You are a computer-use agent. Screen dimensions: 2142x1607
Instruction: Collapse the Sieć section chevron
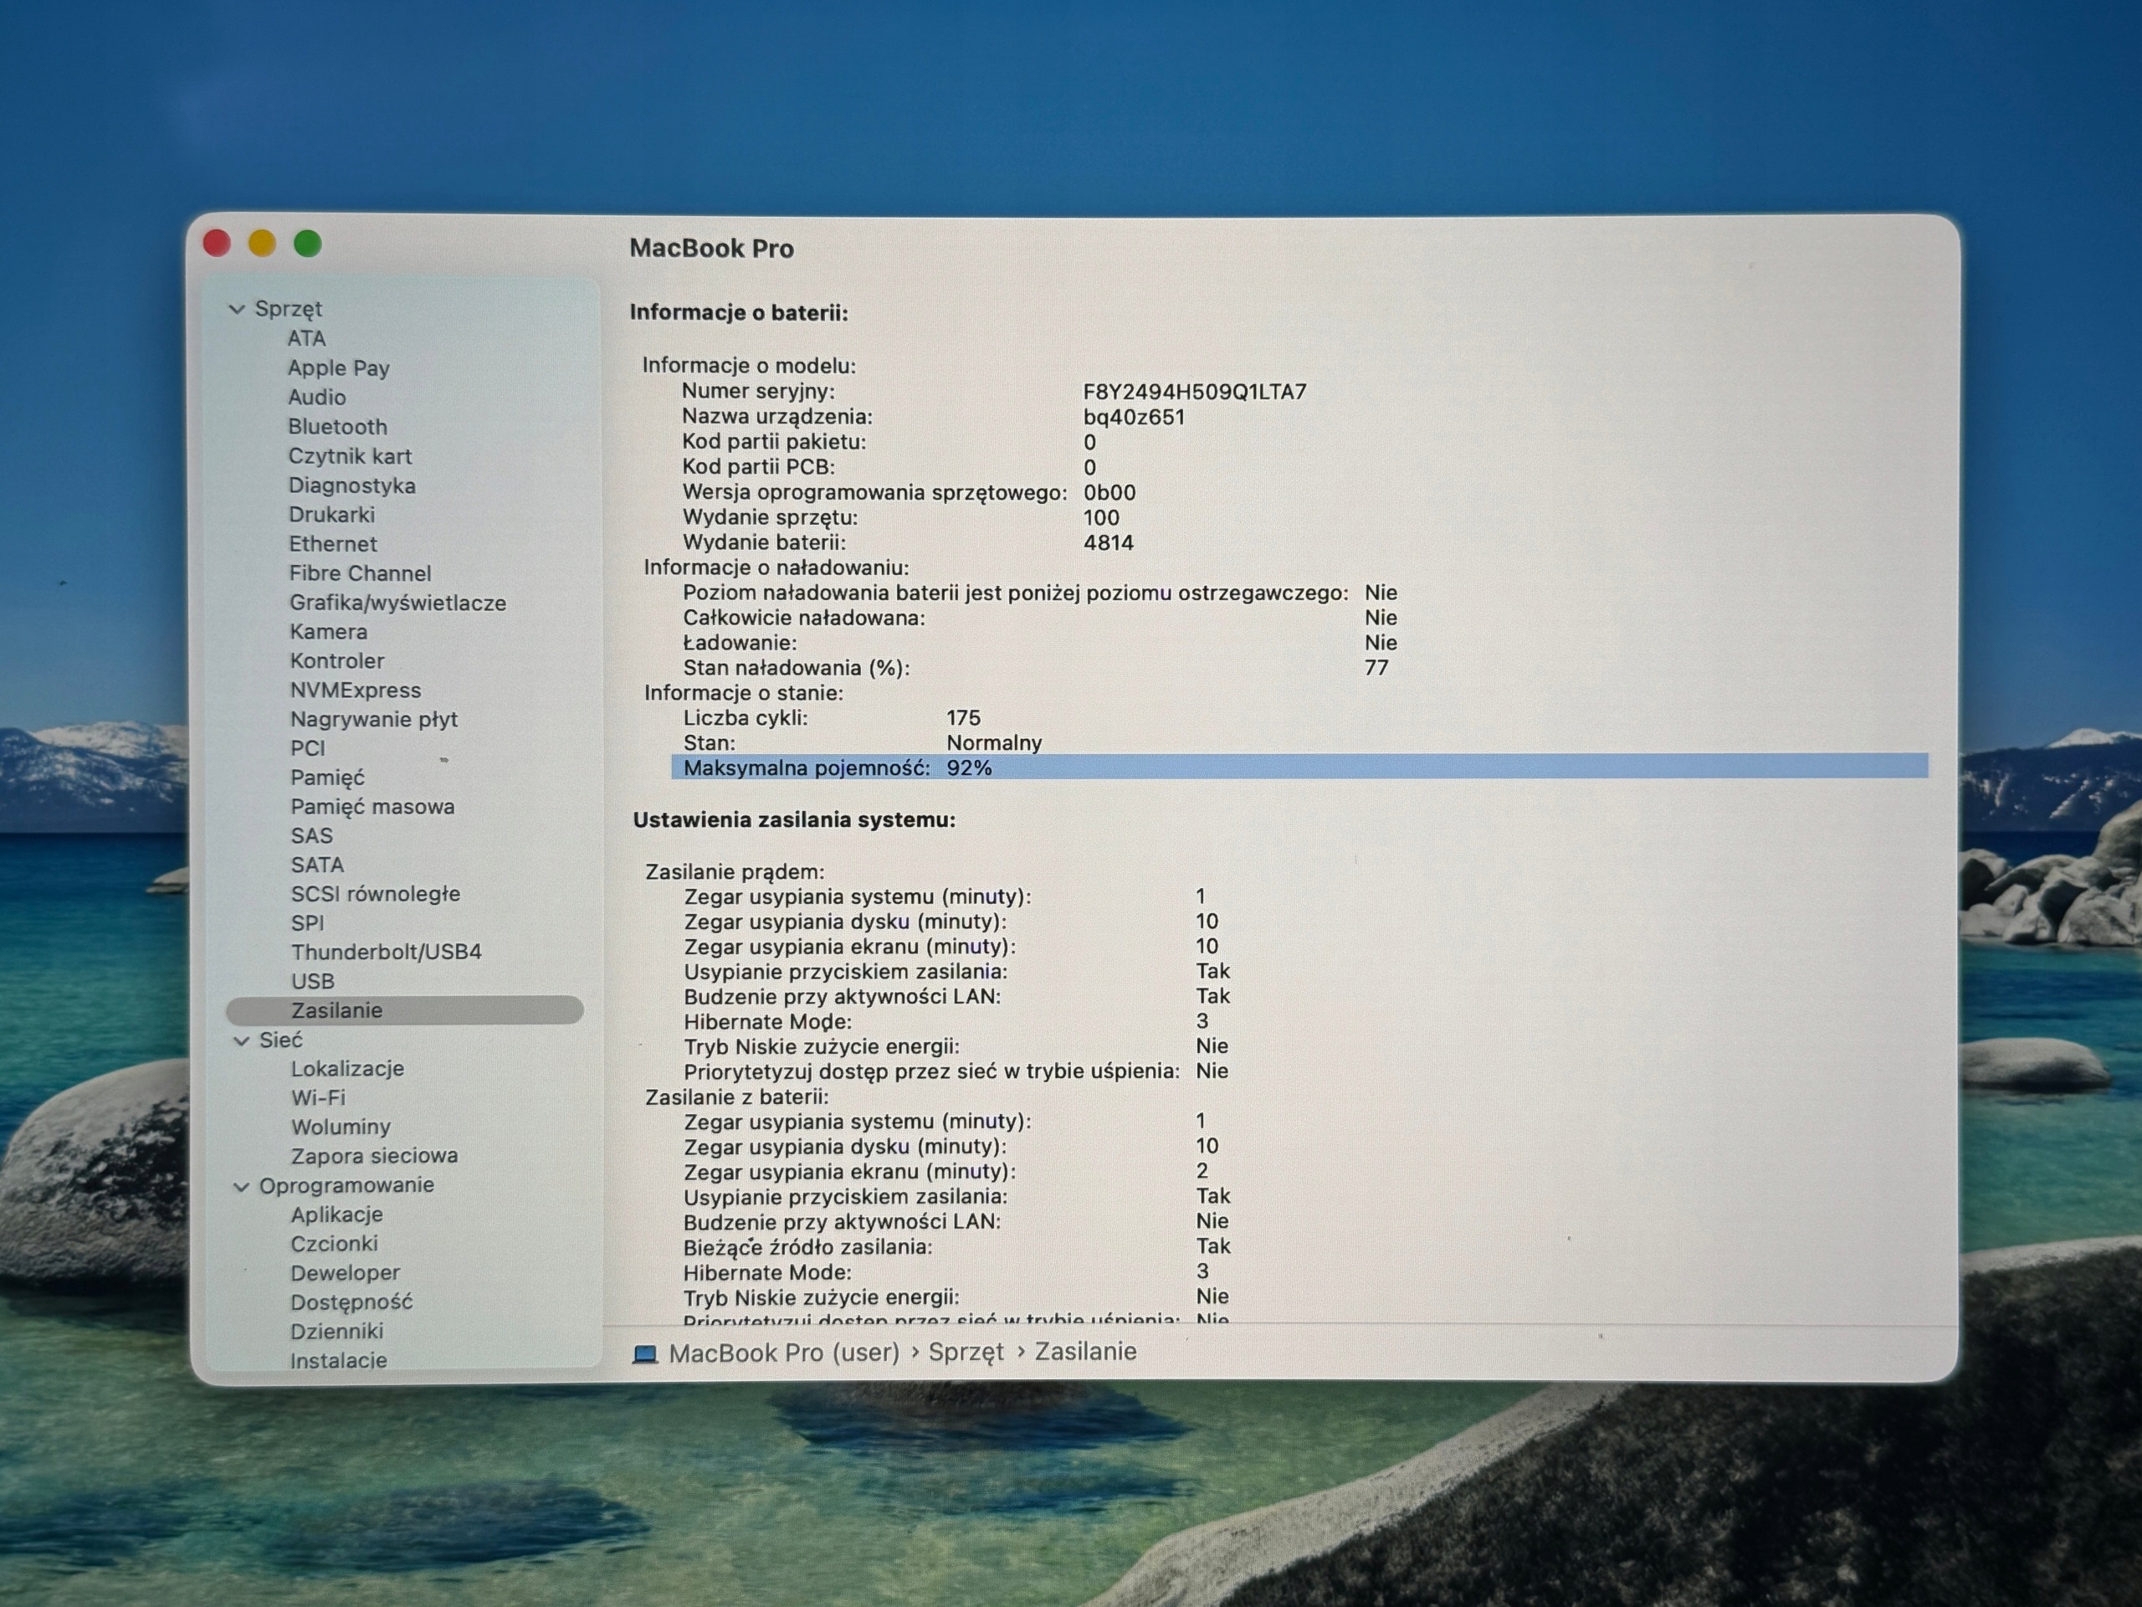click(x=241, y=1040)
